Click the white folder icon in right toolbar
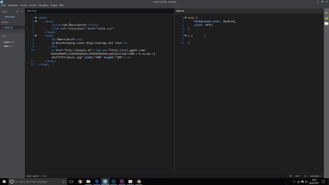 tap(326, 24)
